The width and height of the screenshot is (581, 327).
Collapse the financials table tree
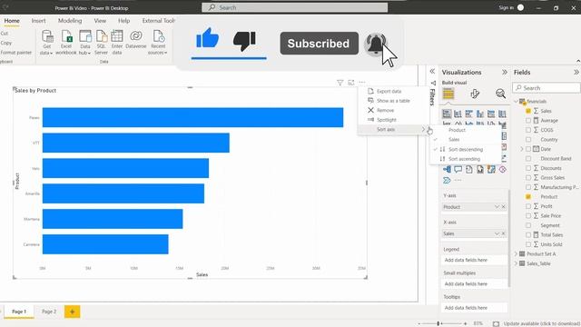pos(516,101)
